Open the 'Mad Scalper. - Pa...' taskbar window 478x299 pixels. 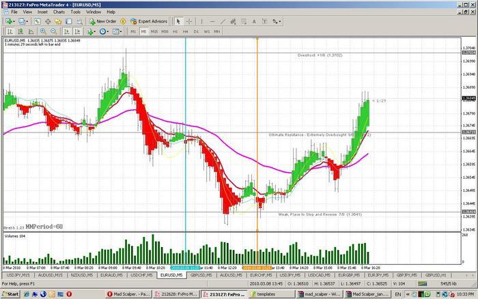coord(128,294)
